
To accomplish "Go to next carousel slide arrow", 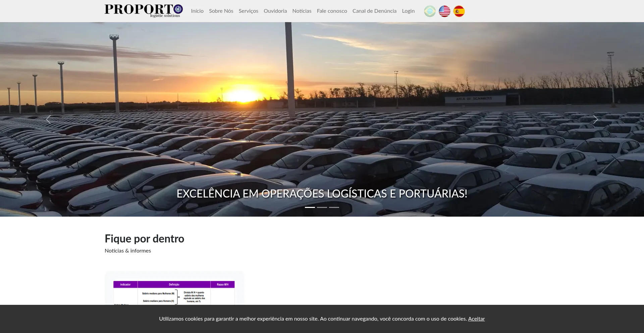I will (595, 119).
